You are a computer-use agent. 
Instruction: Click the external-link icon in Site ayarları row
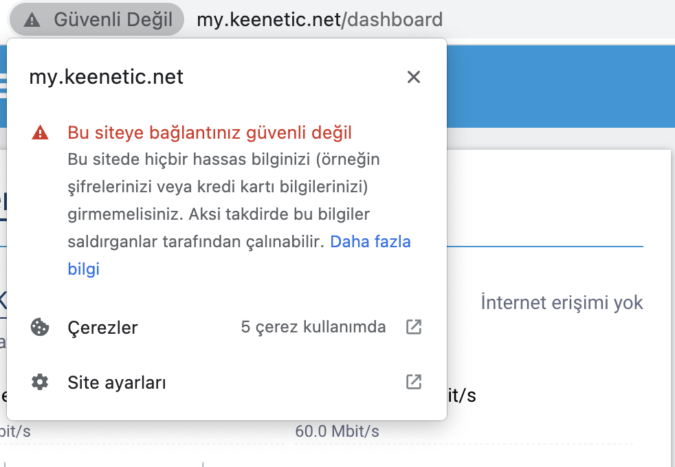coord(414,382)
